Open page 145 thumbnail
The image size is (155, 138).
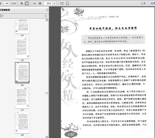22,48
